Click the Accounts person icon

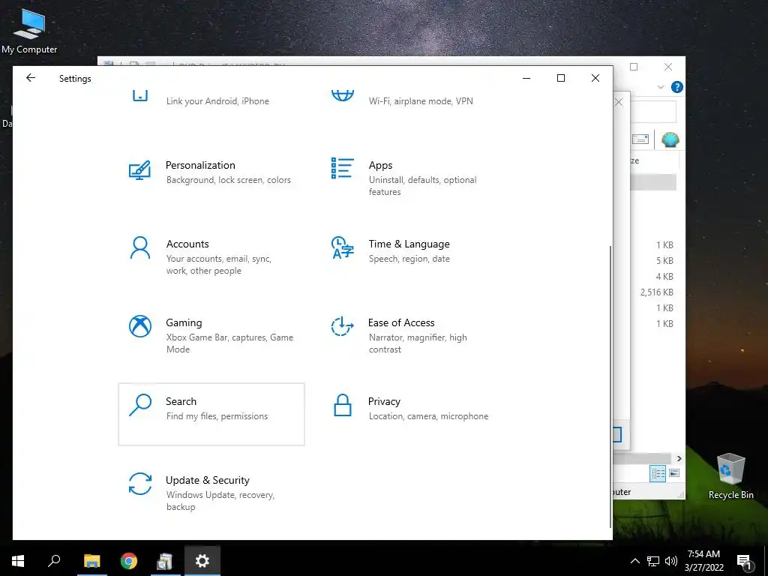[140, 247]
